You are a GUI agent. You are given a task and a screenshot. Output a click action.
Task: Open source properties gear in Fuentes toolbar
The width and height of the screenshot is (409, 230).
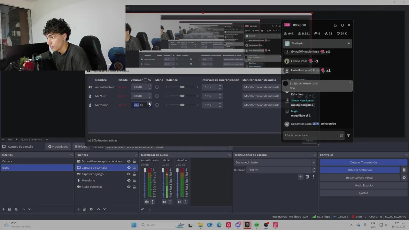coord(91,209)
